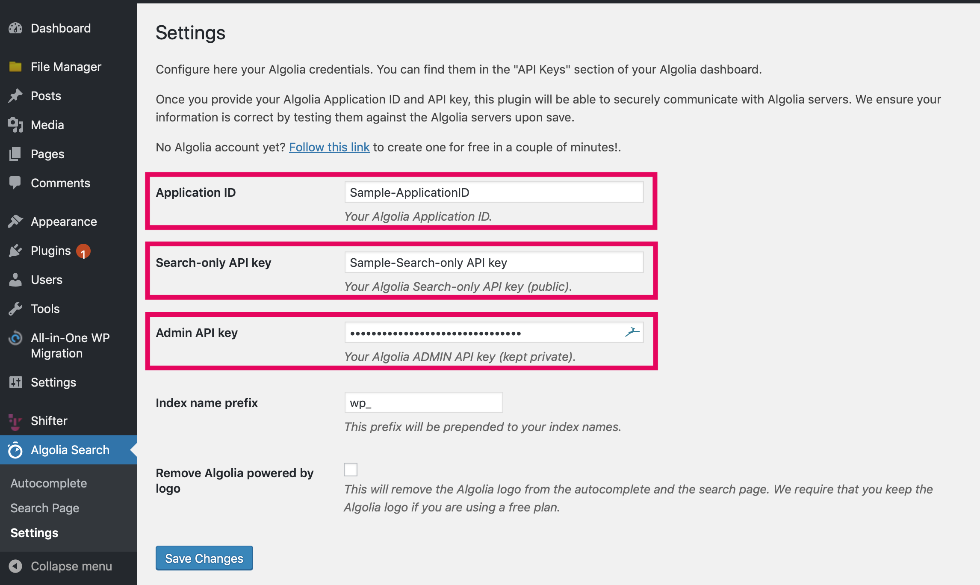Open the main WordPress Settings menu item
Image resolution: width=980 pixels, height=585 pixels.
(68, 382)
